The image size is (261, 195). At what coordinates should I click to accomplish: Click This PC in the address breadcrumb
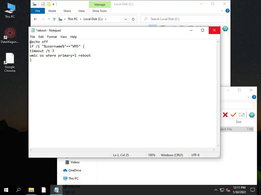(x=73, y=19)
